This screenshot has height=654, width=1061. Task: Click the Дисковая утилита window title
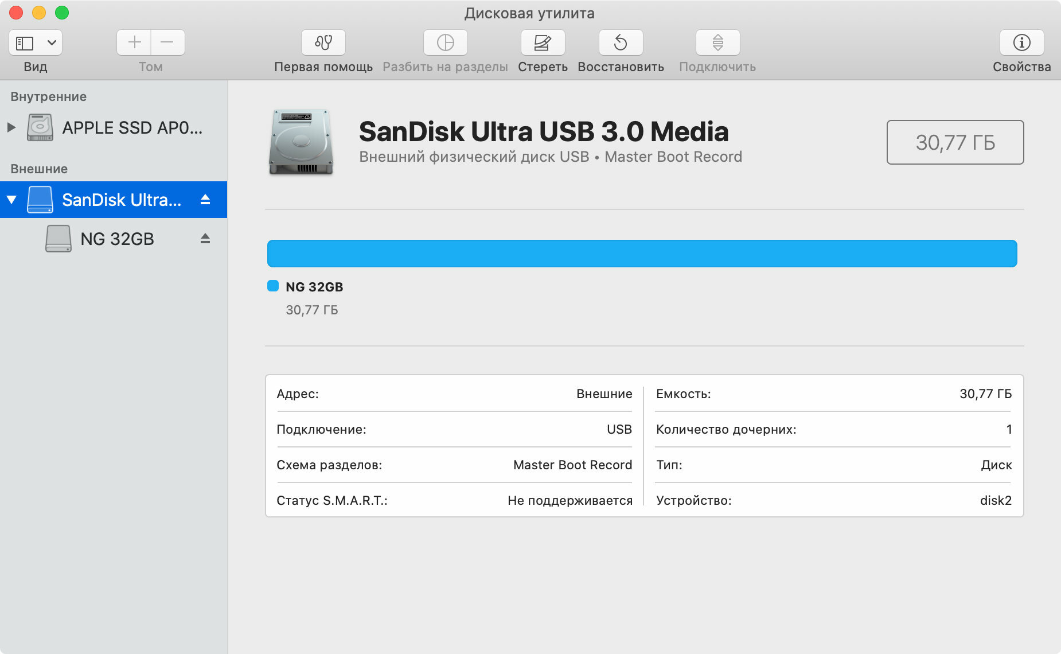[529, 13]
